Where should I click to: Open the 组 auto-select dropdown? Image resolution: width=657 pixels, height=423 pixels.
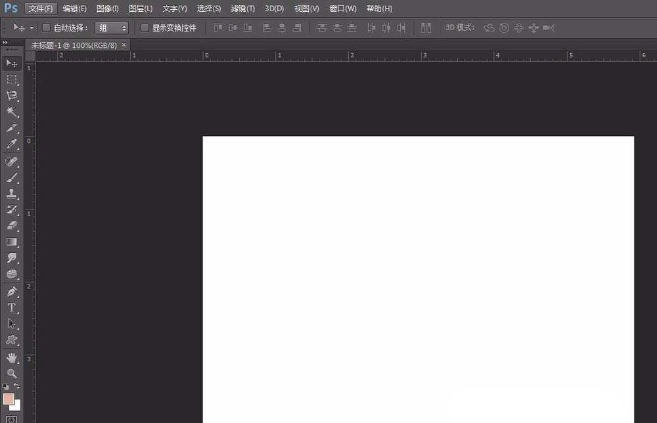coord(112,28)
